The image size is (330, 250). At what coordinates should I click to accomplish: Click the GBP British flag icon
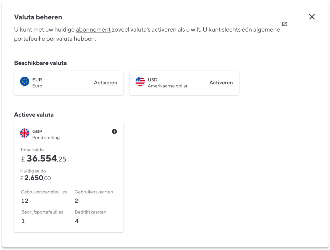tap(24, 133)
